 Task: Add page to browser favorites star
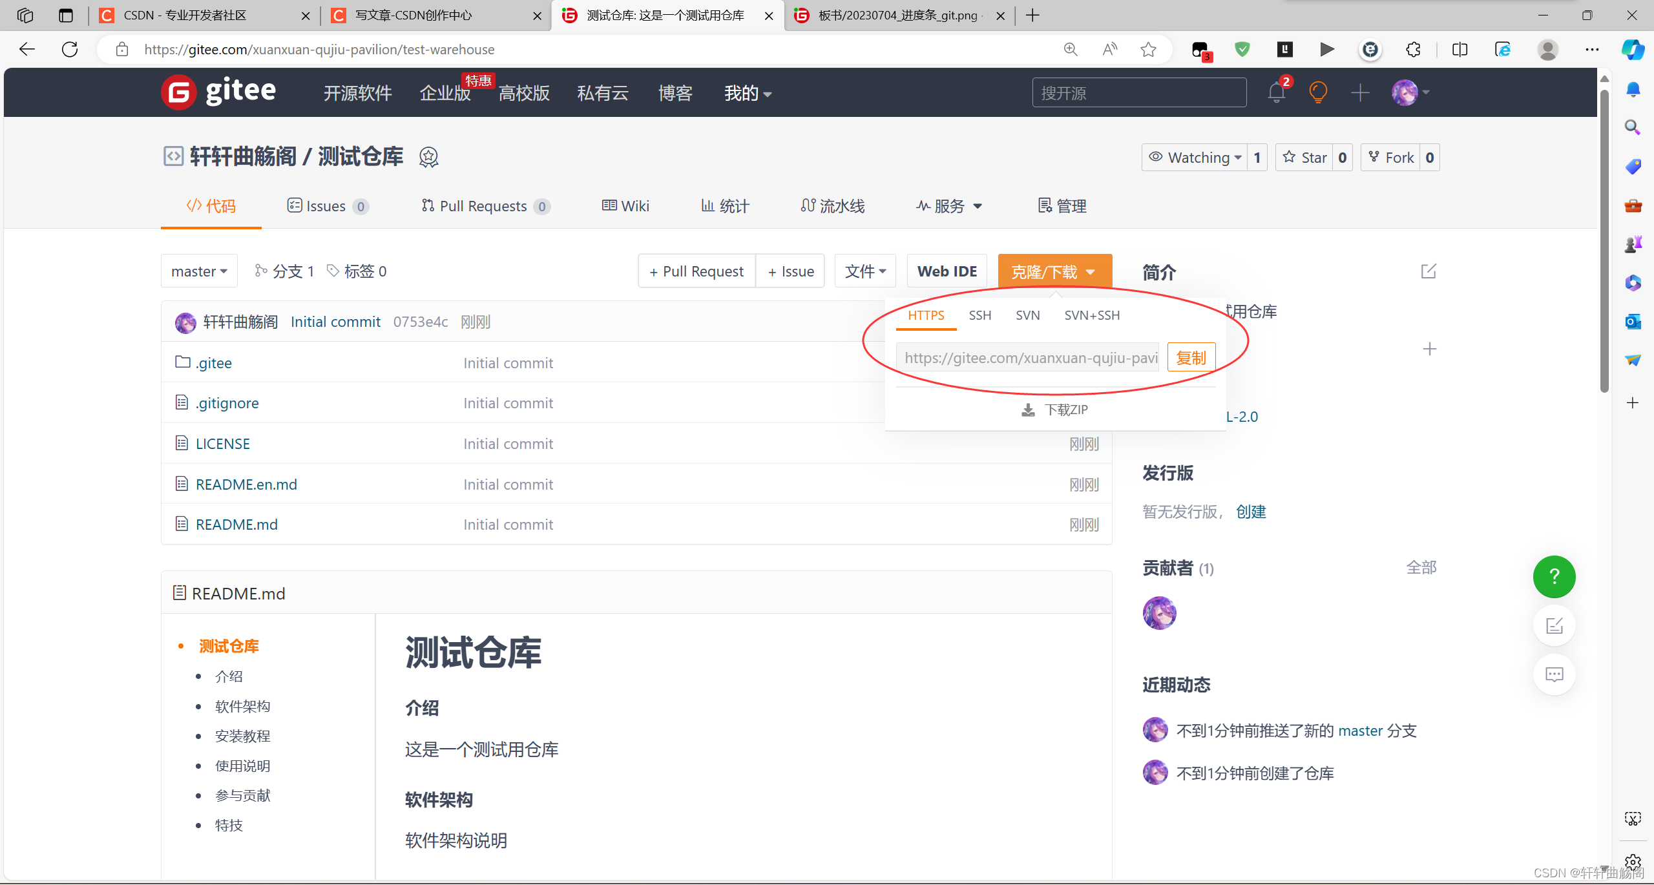pos(1148,50)
